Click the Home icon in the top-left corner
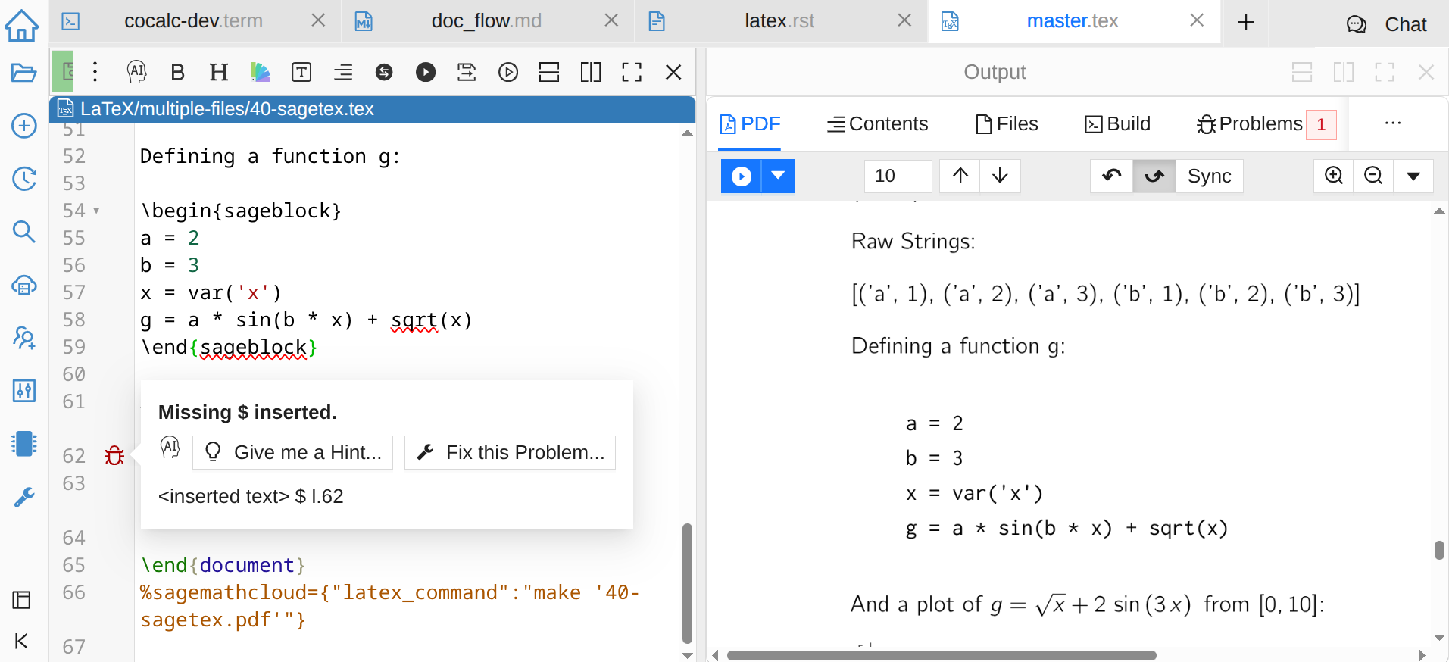Screen dimensions: 1449x662 tap(22, 25)
